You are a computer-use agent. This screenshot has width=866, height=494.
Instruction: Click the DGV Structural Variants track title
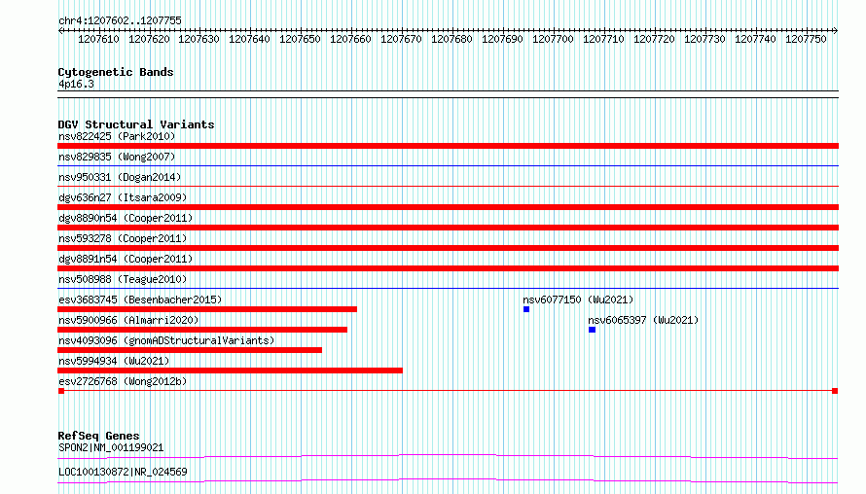136,124
